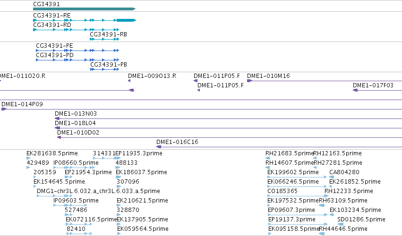The width and height of the screenshot is (402, 236).
Task: Click the 314331 feature label
Action: [104, 153]
